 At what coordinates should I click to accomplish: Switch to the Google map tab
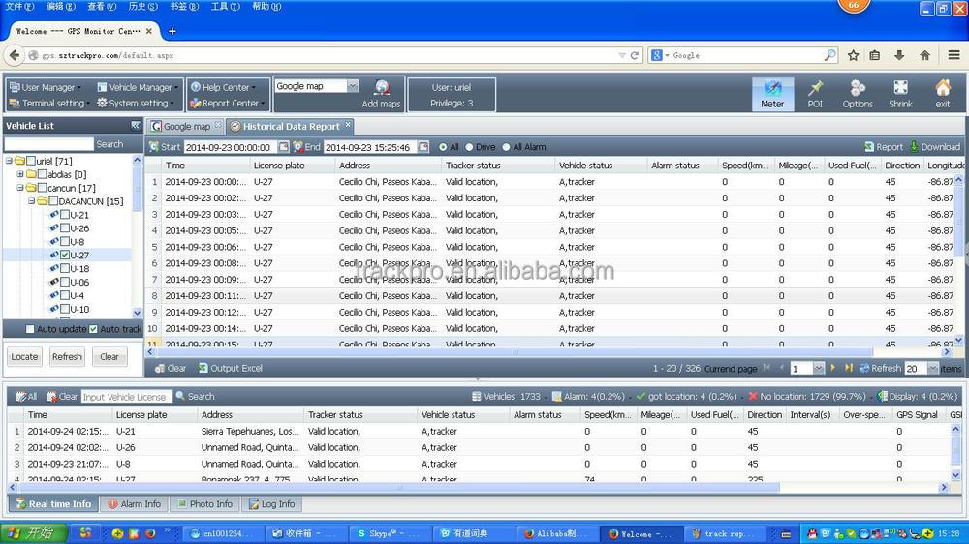click(x=186, y=126)
